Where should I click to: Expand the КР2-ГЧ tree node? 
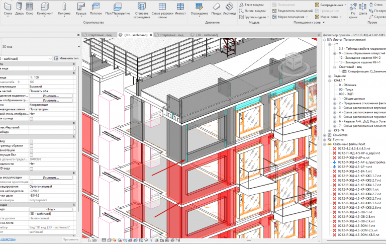[x=330, y=131]
